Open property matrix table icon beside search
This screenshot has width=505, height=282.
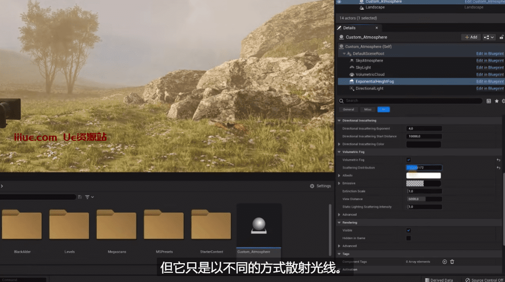tap(488, 101)
